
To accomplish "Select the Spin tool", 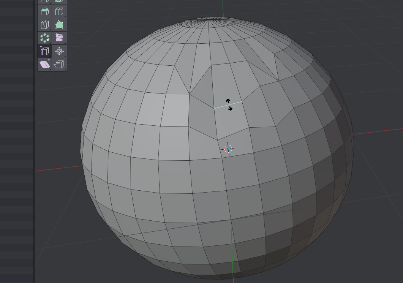I will 45,38.
